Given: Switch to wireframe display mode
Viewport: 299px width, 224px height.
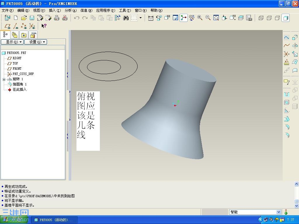Looking at the screenshot, I should point(261,18).
